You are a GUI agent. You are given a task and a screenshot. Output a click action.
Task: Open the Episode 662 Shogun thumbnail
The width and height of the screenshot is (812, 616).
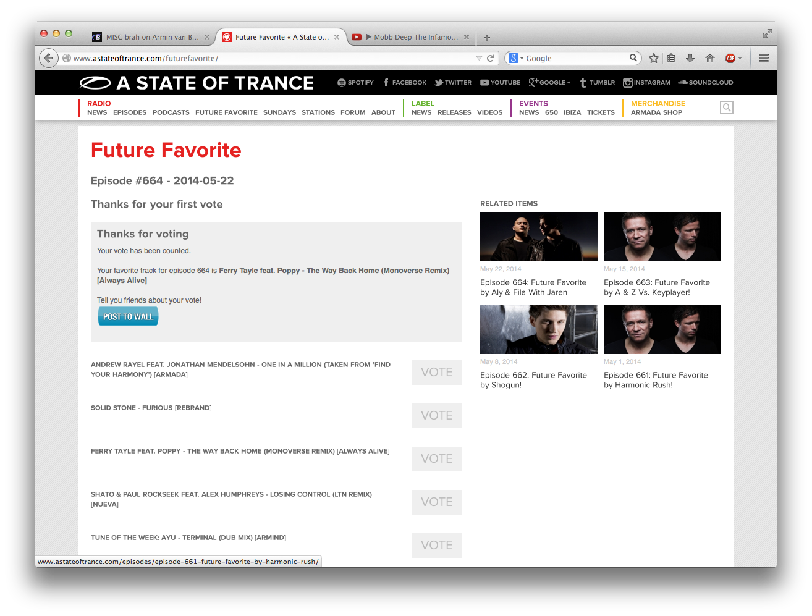pos(539,329)
